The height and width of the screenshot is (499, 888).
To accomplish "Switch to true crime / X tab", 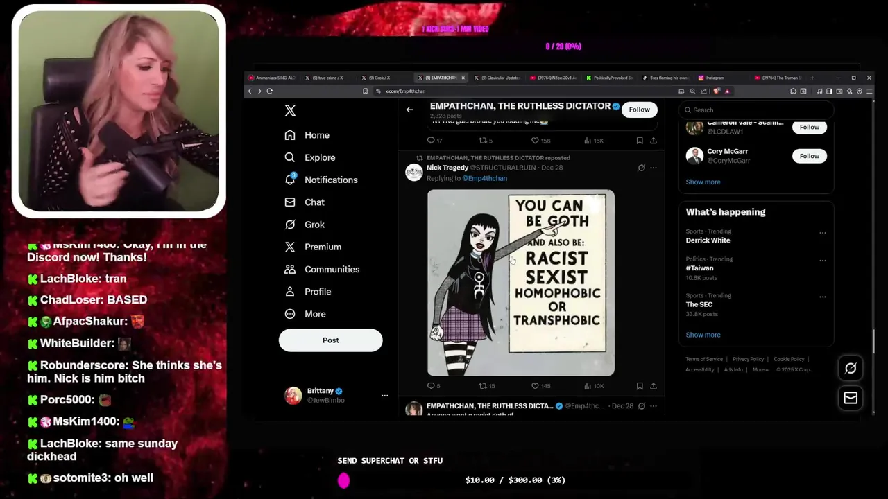I will click(x=328, y=78).
